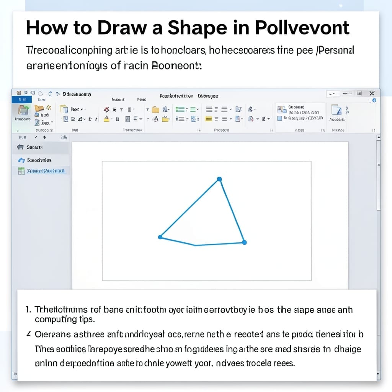Click the orange folder icon beside the sparkle
The image size is (392, 392).
coord(39,108)
